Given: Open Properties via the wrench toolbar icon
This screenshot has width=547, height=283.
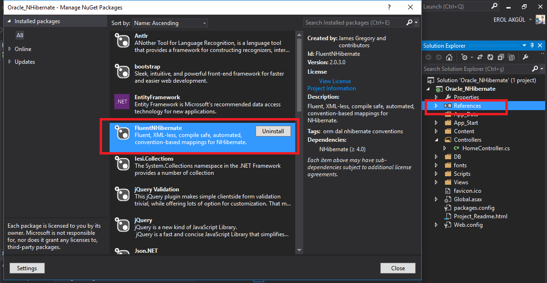Looking at the screenshot, I should 525,57.
